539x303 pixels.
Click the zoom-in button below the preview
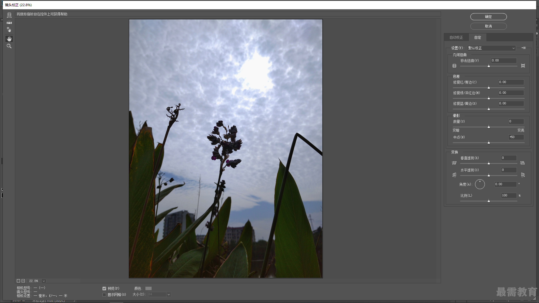click(x=23, y=281)
